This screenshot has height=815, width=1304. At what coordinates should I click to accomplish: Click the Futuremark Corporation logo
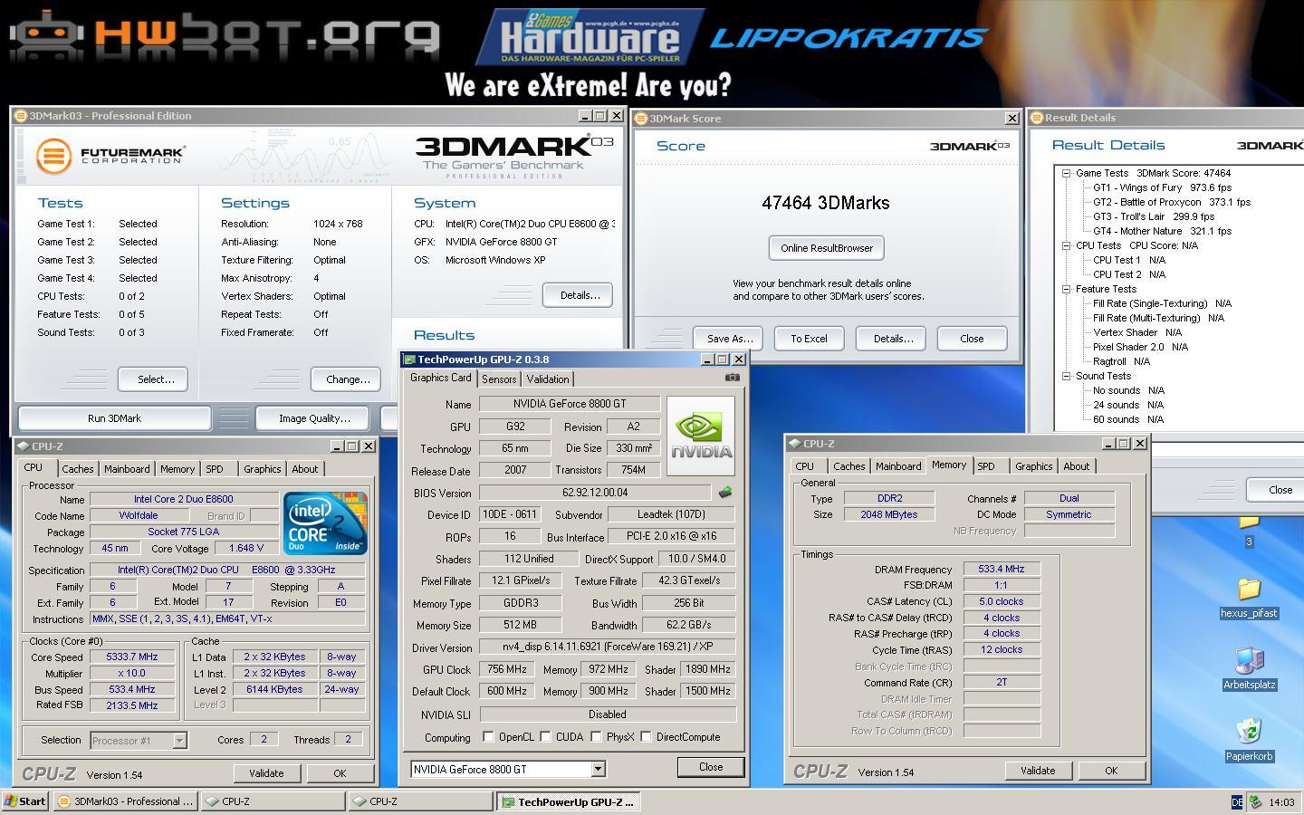[x=110, y=156]
